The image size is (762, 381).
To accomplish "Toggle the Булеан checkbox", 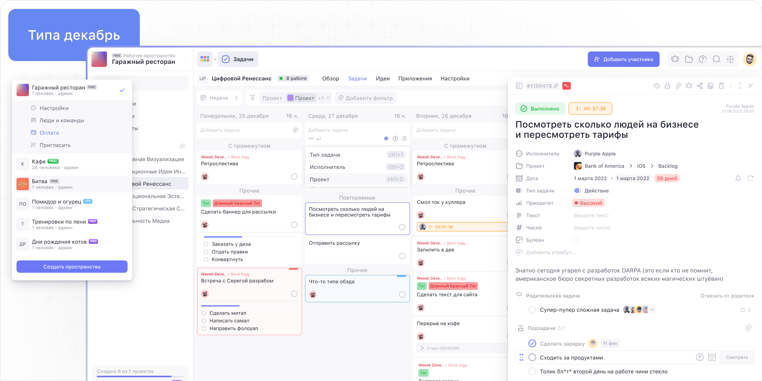I will 575,240.
